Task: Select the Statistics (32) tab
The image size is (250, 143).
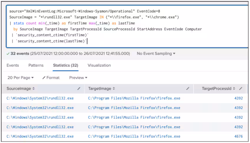Action: (x=65, y=65)
